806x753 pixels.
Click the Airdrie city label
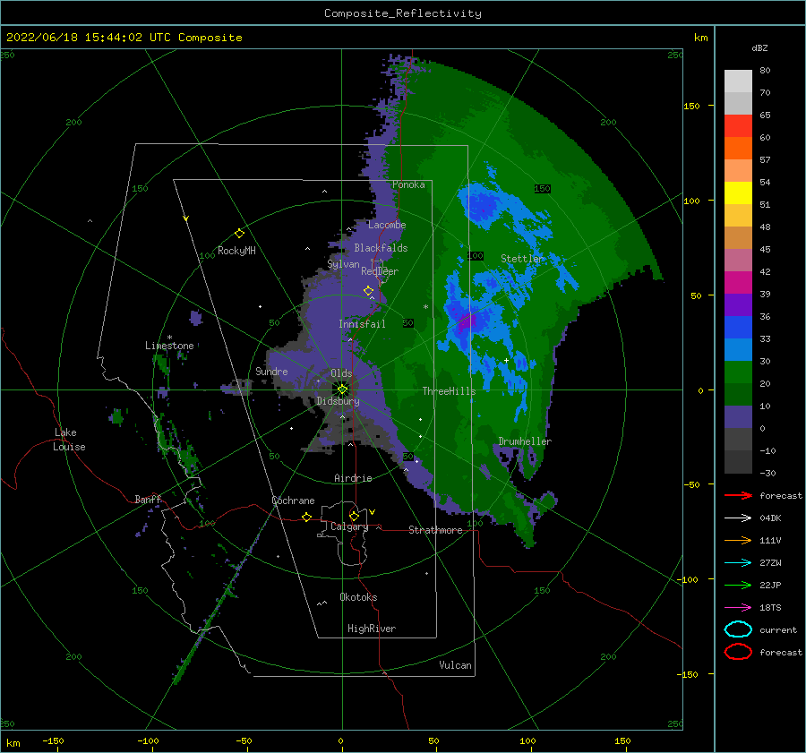(353, 478)
